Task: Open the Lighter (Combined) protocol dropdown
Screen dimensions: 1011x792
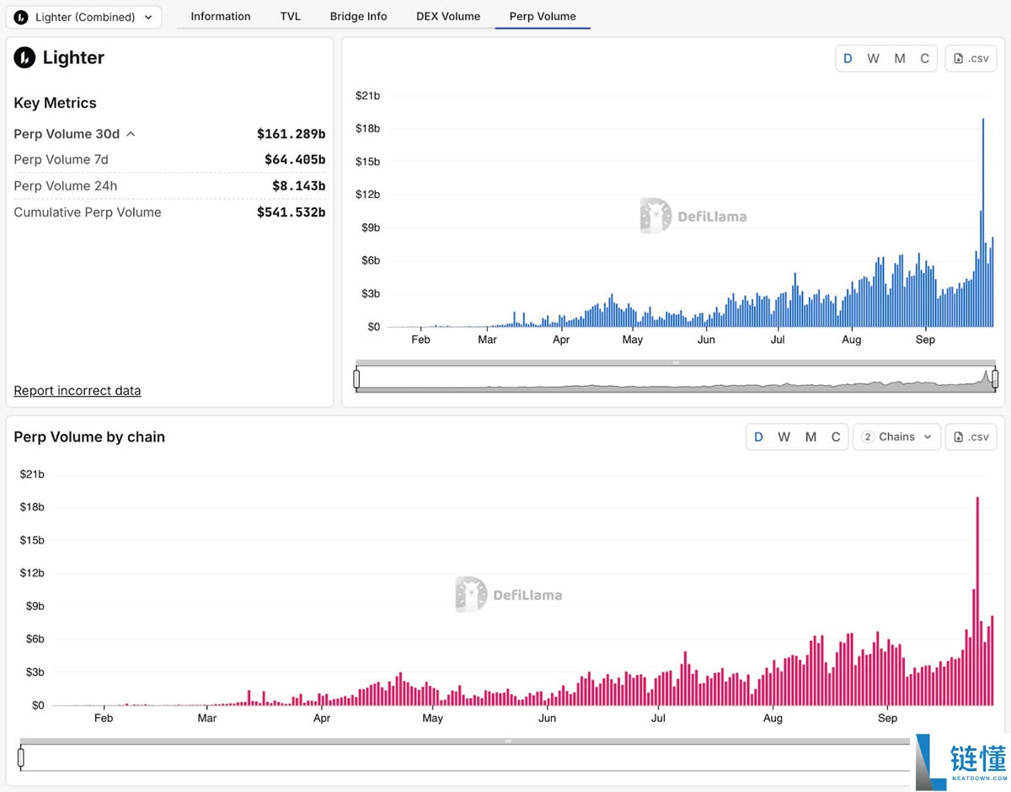Action: pos(83,17)
